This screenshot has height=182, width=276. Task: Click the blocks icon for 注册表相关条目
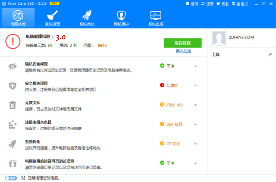click(13, 125)
